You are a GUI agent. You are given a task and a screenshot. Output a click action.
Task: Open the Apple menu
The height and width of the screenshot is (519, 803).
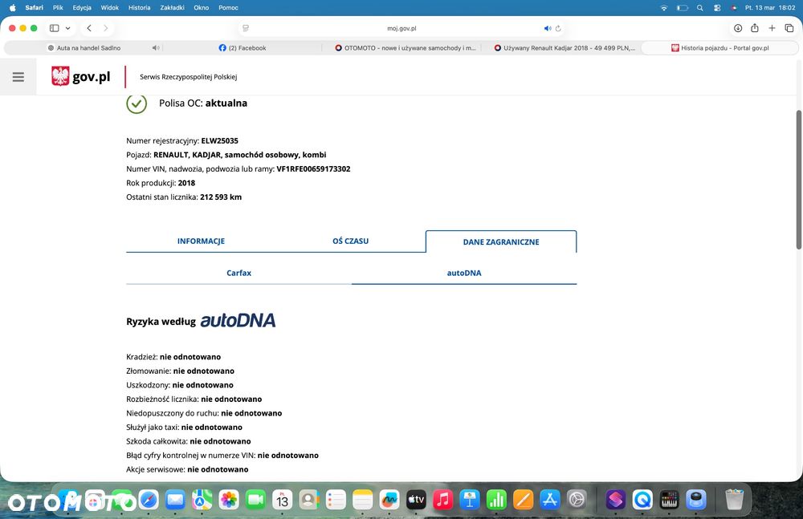[x=12, y=8]
